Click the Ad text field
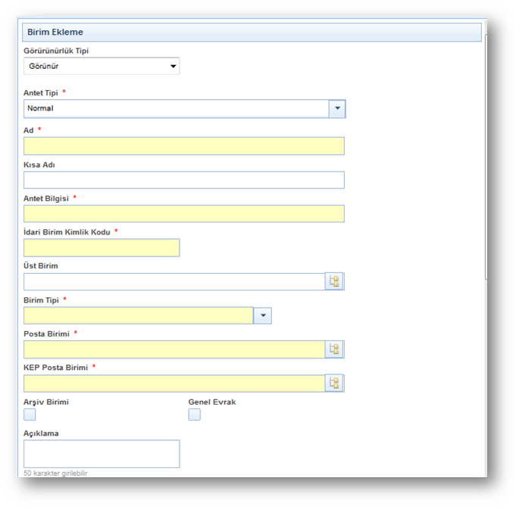The image size is (519, 509). point(183,146)
